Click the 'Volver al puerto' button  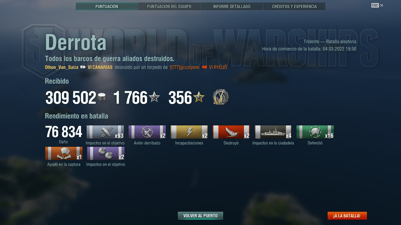click(200, 216)
